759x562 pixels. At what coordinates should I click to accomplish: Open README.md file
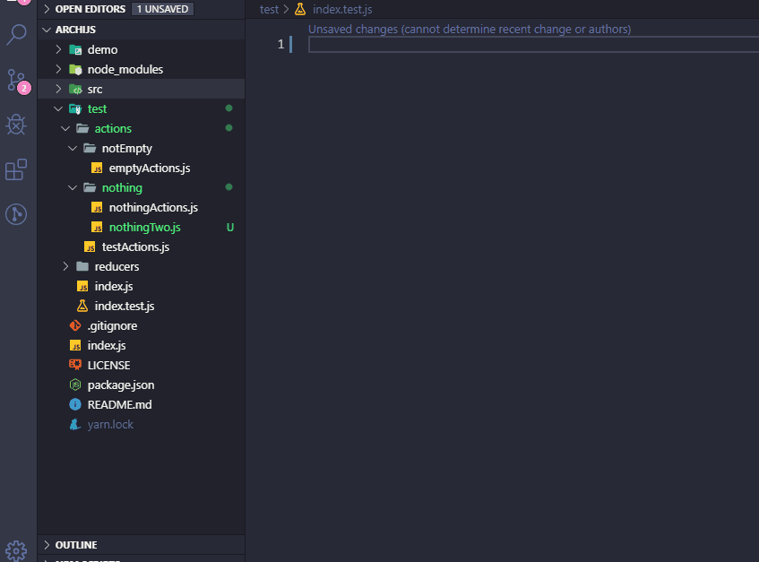[119, 404]
